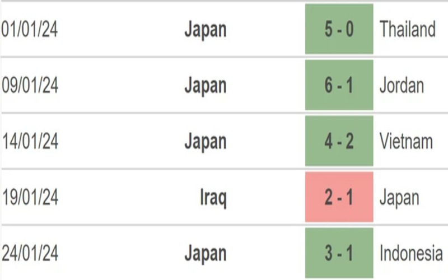Click the 14/01/24 date entry

pos(30,141)
